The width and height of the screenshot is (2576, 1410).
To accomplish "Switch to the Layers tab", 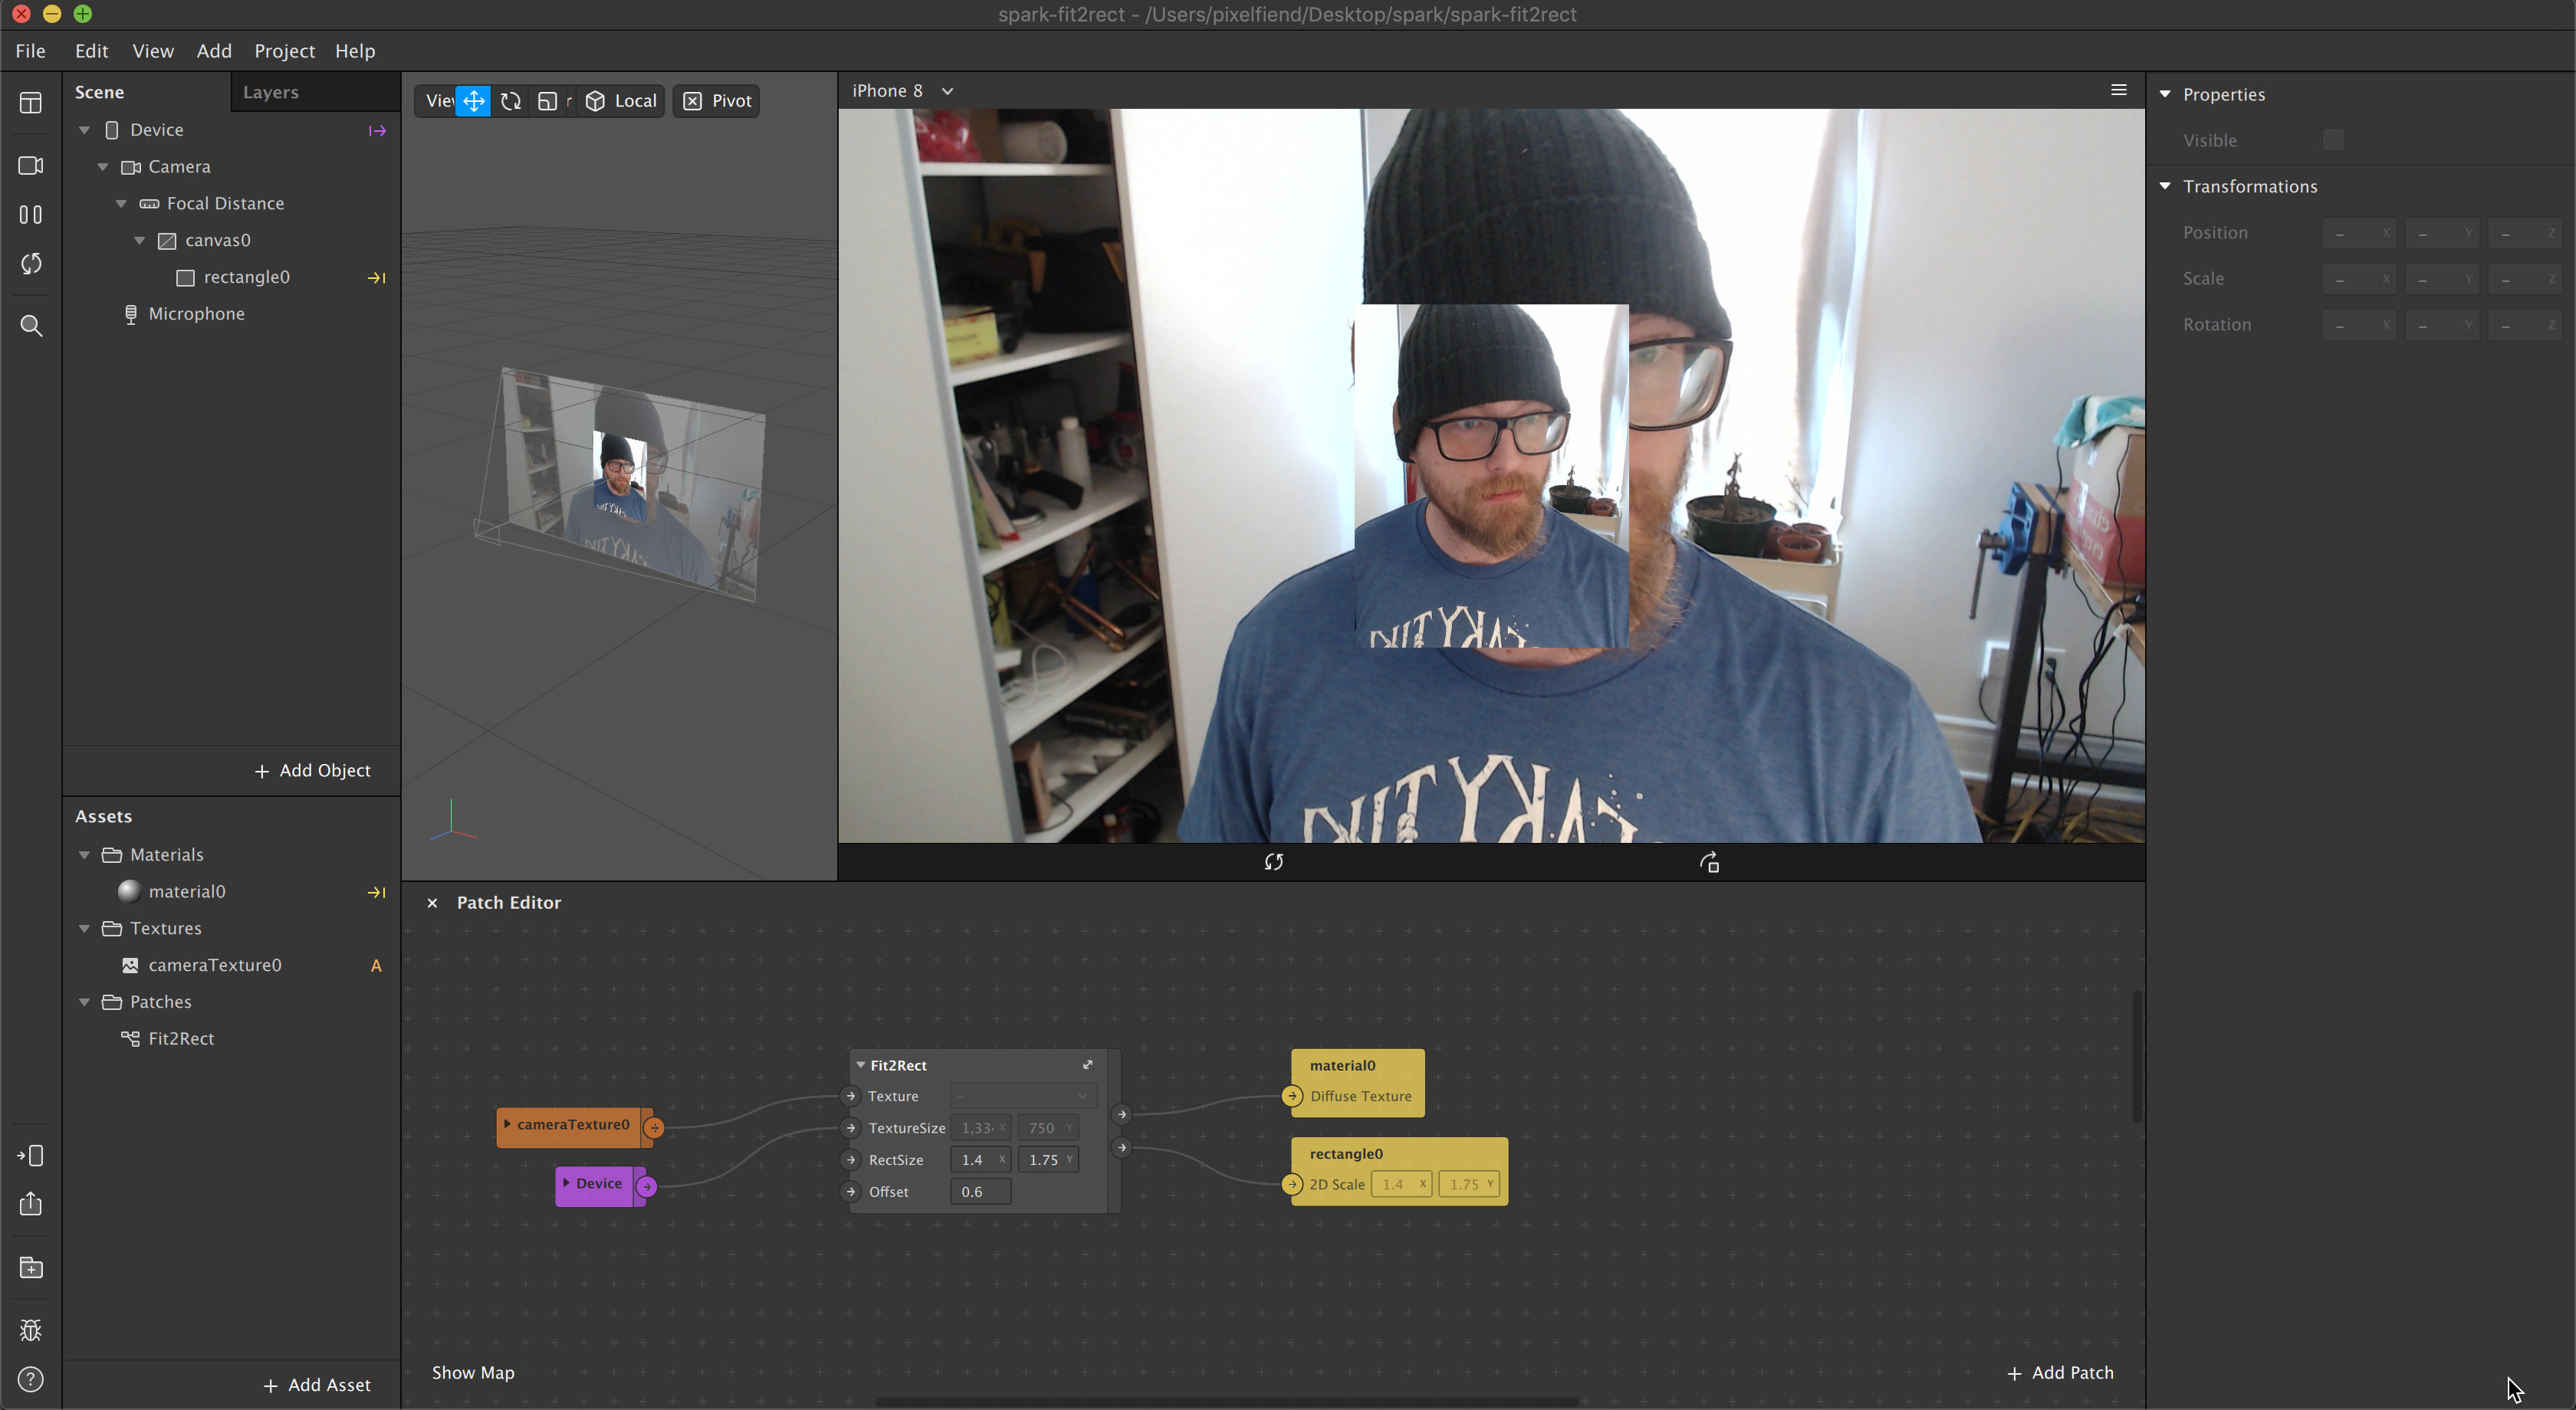I will pyautogui.click(x=270, y=91).
